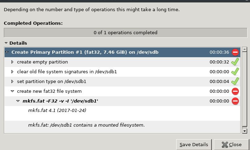Screen dimensions: 250x150
Task: Click green checkmark for set partition type row
Action: [x=235, y=82]
